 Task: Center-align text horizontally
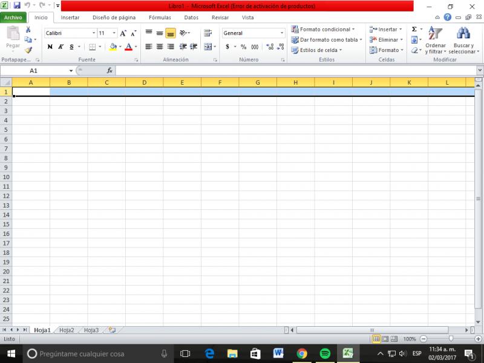(x=160, y=47)
